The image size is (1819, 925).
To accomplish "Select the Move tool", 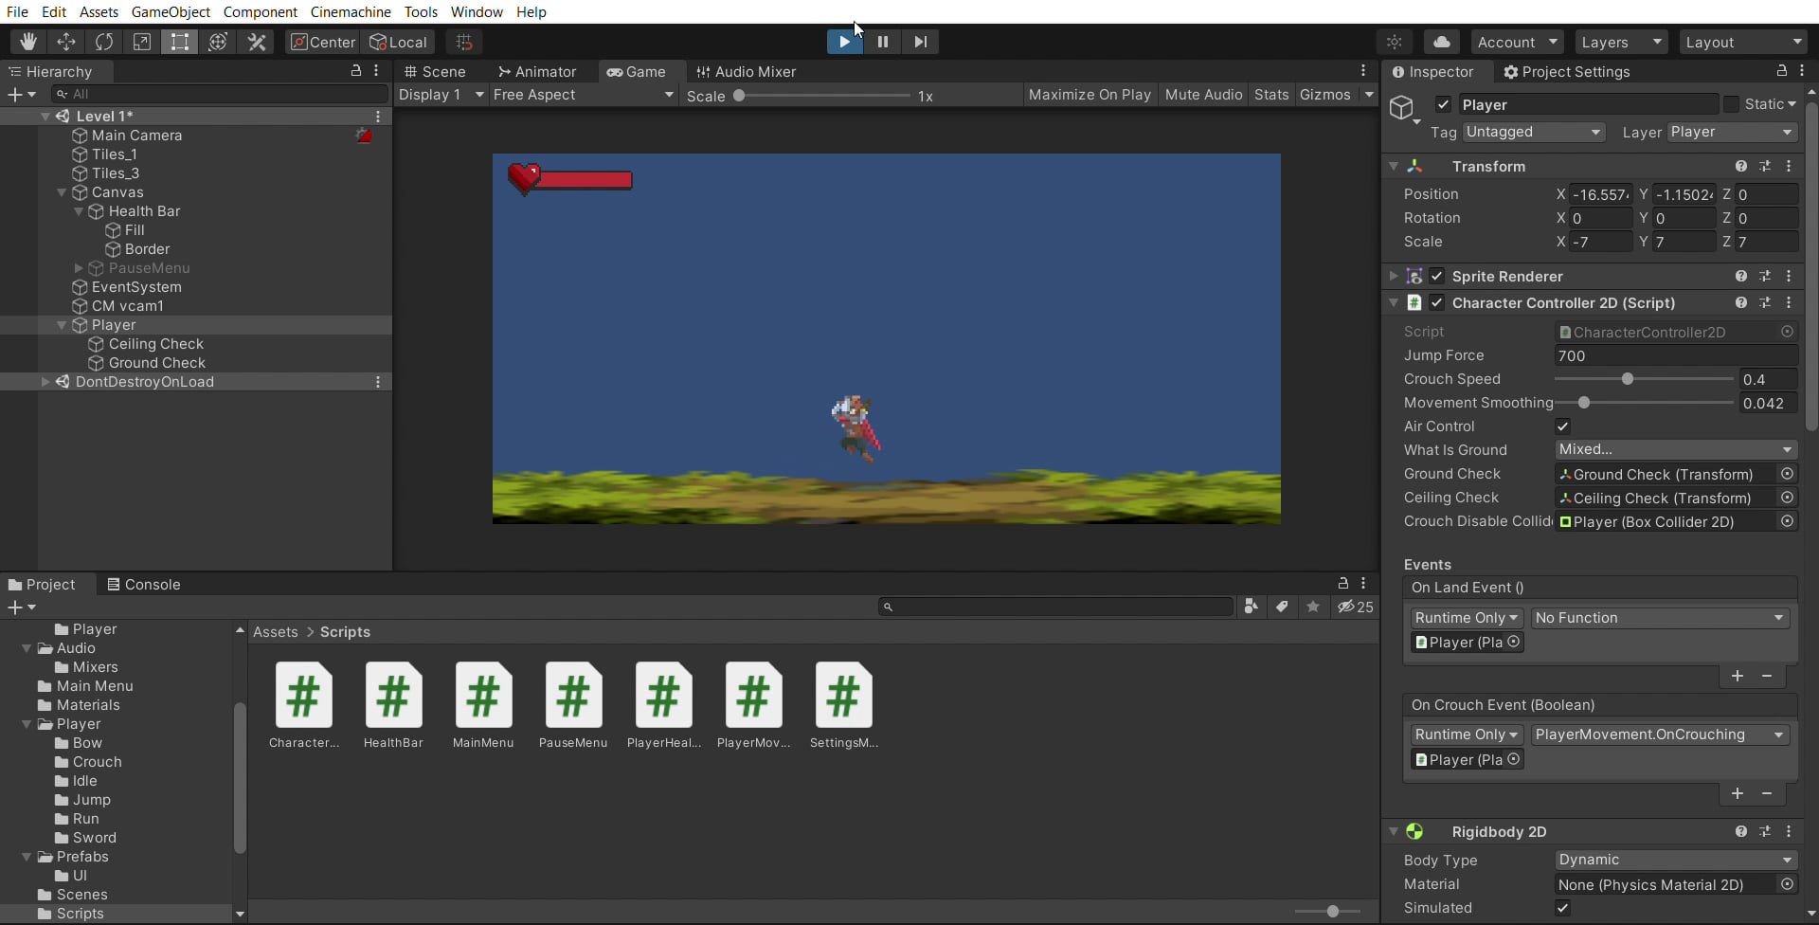I will 66,42.
